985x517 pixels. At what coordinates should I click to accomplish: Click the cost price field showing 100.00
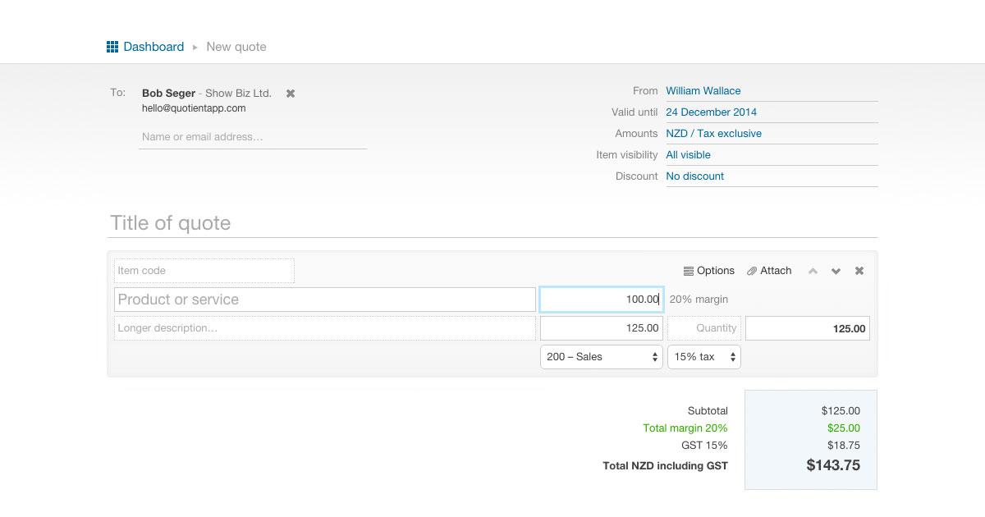(x=601, y=300)
